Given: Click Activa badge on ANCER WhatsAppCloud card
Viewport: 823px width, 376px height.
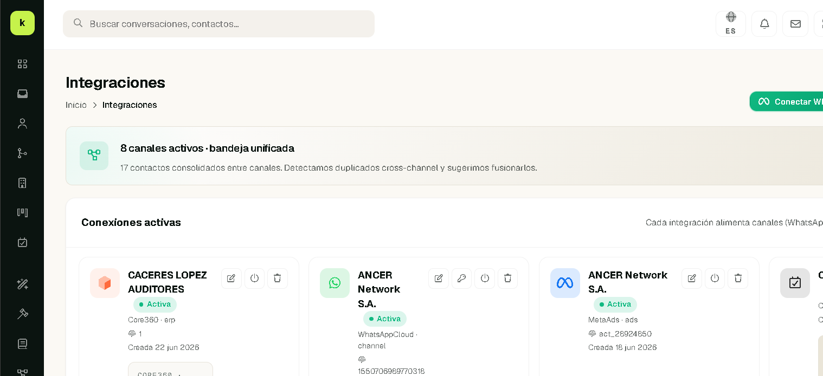Looking at the screenshot, I should pyautogui.click(x=385, y=319).
